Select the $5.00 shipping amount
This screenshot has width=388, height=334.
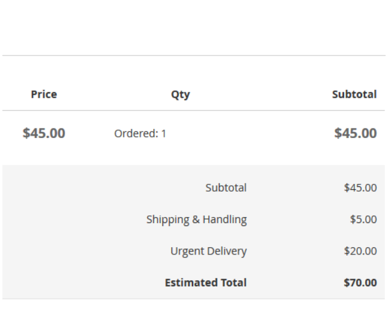tap(363, 219)
